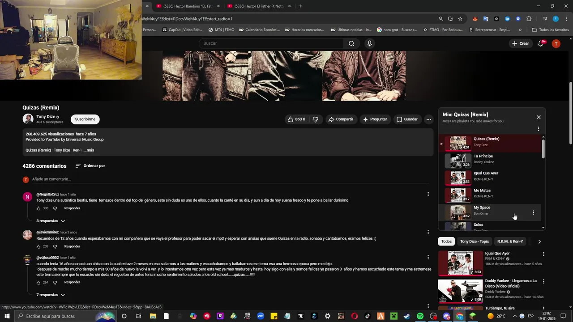Bookmark this page with star icon

[460, 19]
